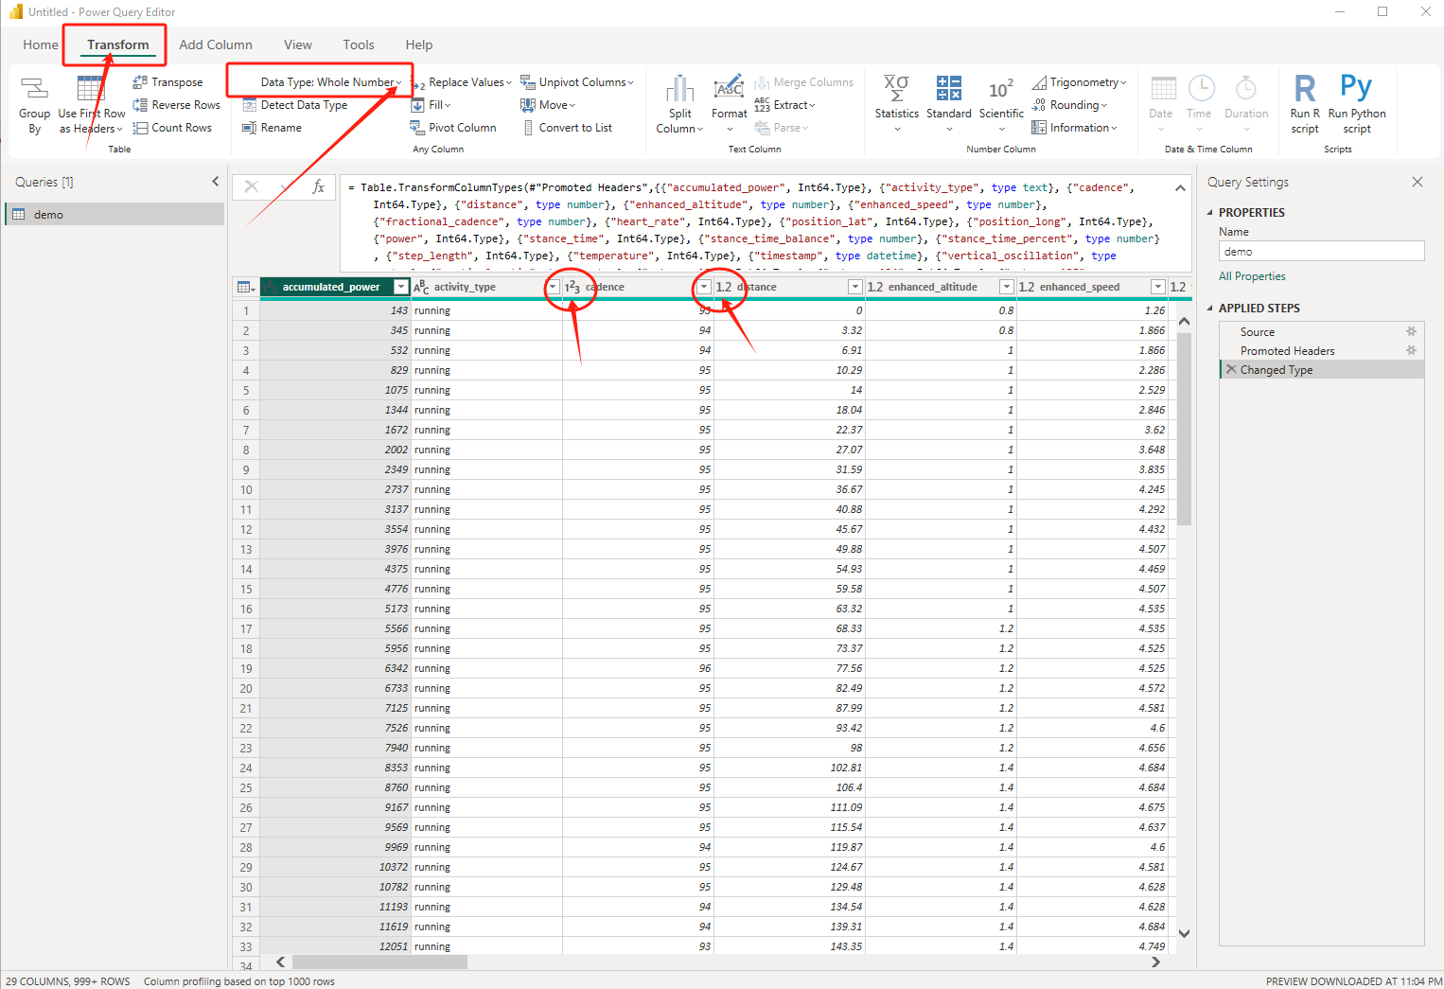Click horizontal scrollbar thumb under grid
This screenshot has width=1444, height=989.
coord(379,962)
